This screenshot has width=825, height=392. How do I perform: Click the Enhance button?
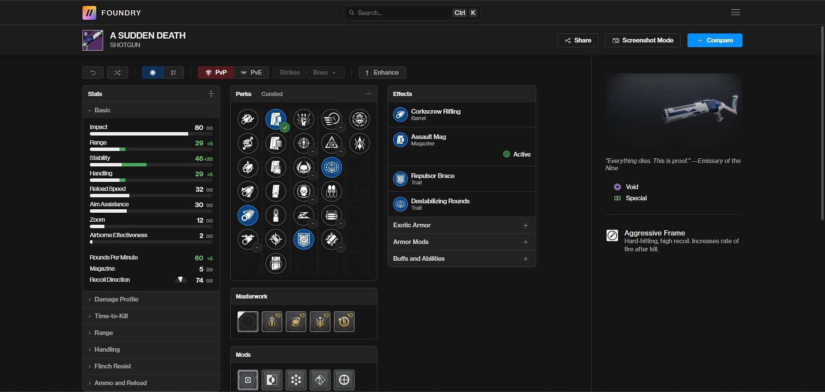click(382, 72)
